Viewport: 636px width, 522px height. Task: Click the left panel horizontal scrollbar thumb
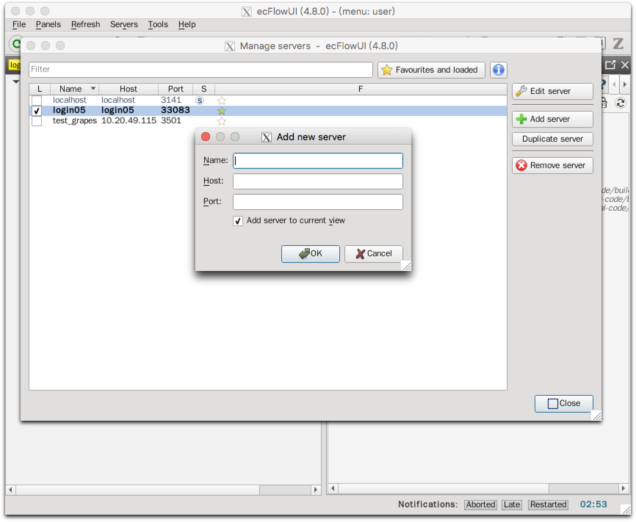pos(138,489)
